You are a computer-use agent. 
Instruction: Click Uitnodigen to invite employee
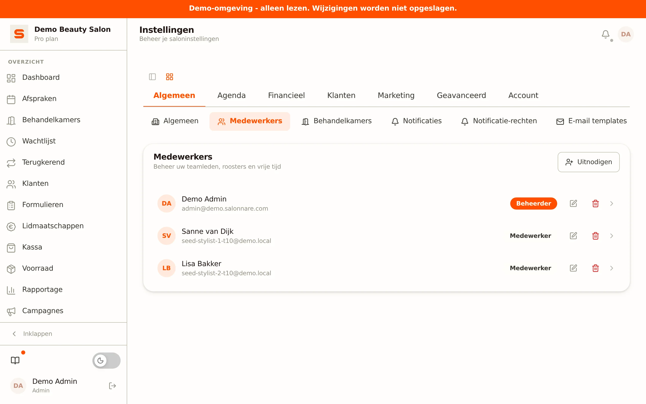[589, 162]
